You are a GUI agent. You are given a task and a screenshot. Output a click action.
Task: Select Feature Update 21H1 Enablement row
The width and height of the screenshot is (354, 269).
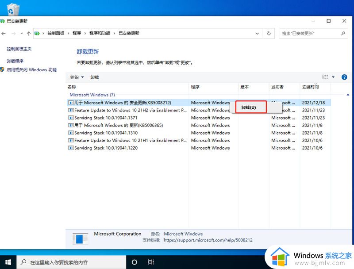pyautogui.click(x=199, y=140)
